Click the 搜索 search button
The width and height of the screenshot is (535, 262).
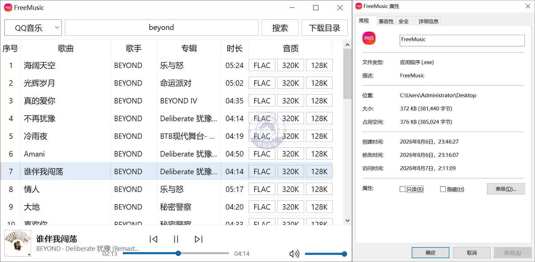pyautogui.click(x=280, y=28)
